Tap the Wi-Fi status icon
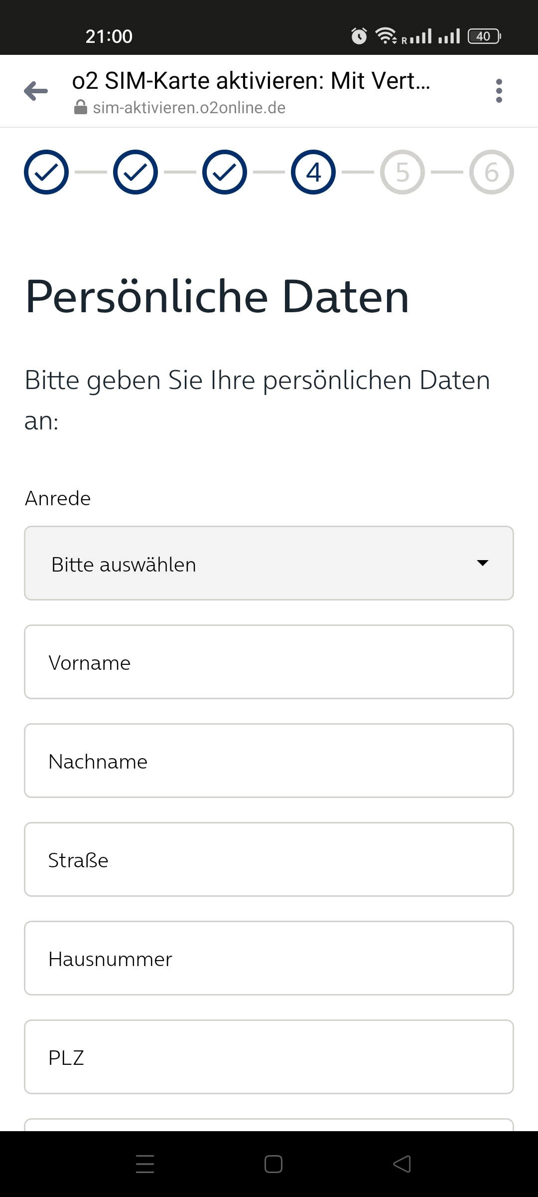 386,35
